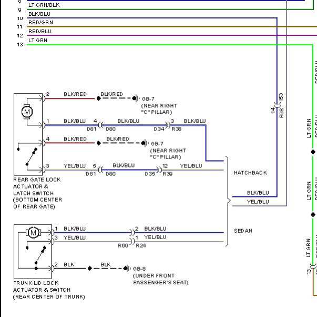Click the ground symbol next to GB-8

pyautogui.click(x=127, y=269)
